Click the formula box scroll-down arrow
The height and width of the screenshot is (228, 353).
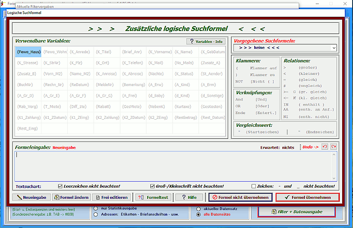point(334,178)
